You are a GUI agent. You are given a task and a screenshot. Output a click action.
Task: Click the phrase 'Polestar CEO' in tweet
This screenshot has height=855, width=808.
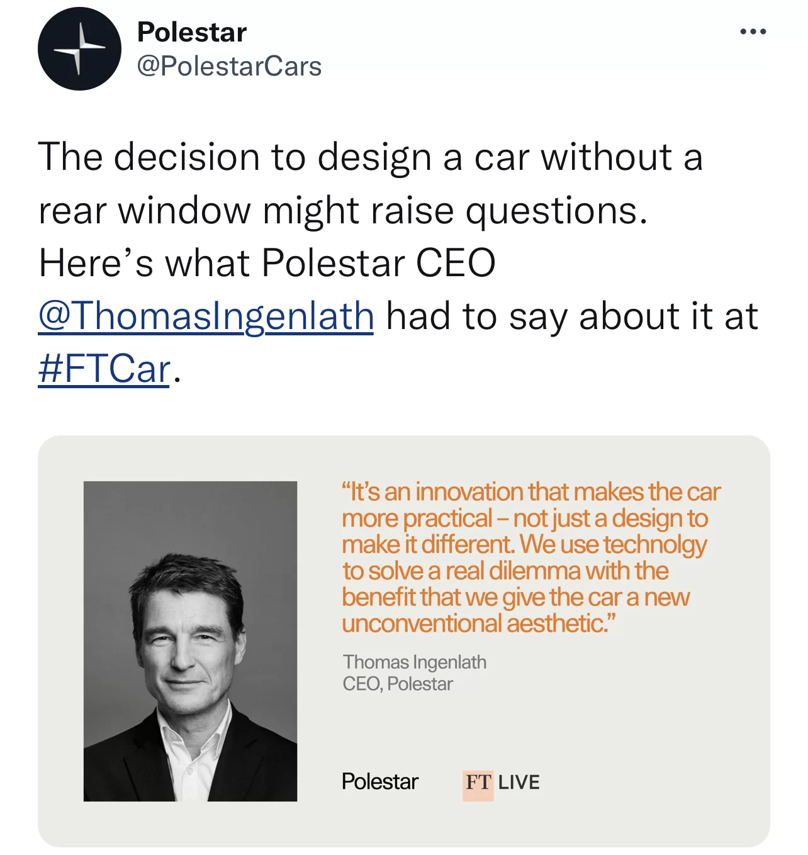pyautogui.click(x=378, y=262)
